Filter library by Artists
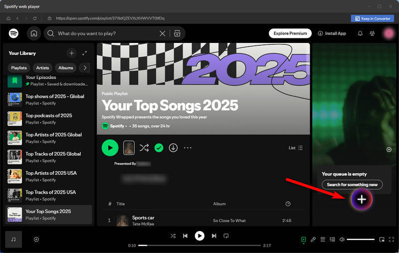Viewport: 399px width, 253px height. pos(42,68)
